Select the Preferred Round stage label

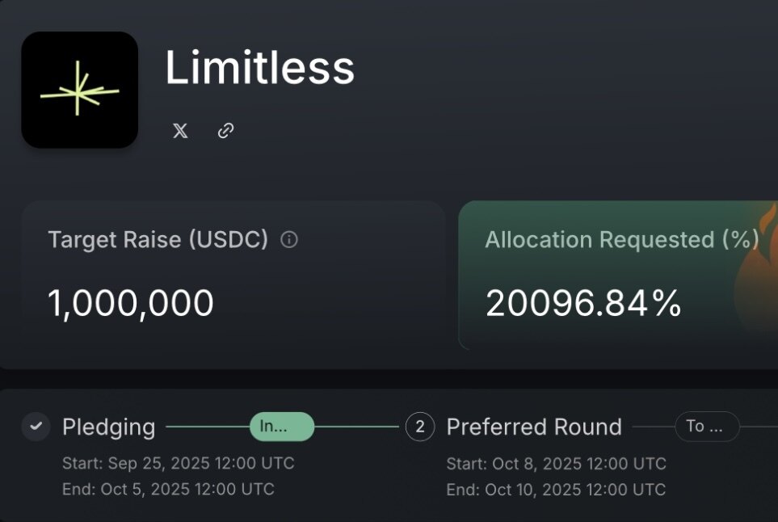(x=534, y=427)
